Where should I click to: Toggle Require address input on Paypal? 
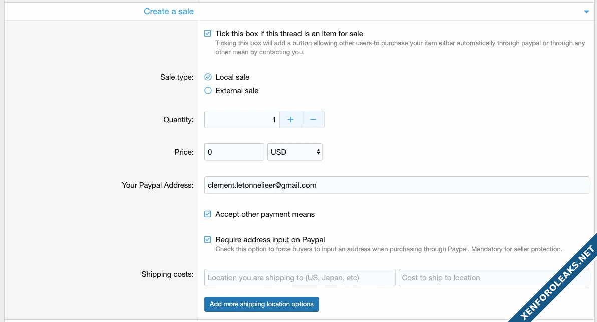click(208, 240)
